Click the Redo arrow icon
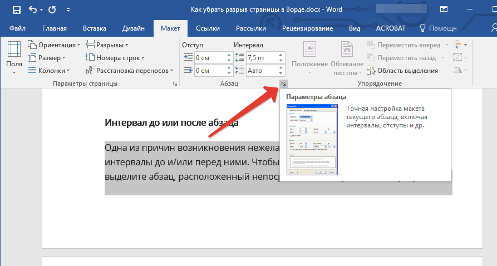 pos(52,10)
